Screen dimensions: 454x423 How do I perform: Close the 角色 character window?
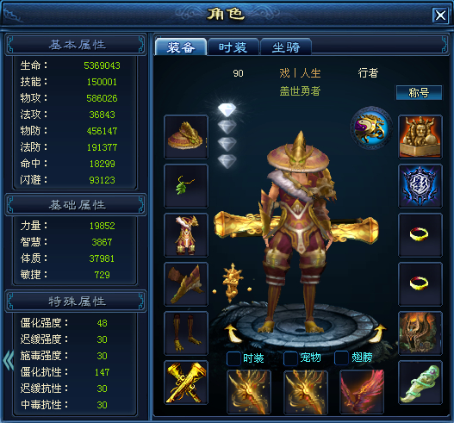(x=440, y=15)
